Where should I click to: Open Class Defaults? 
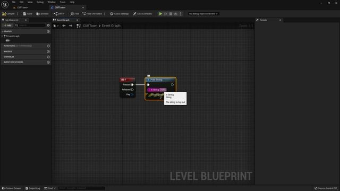[x=142, y=14]
